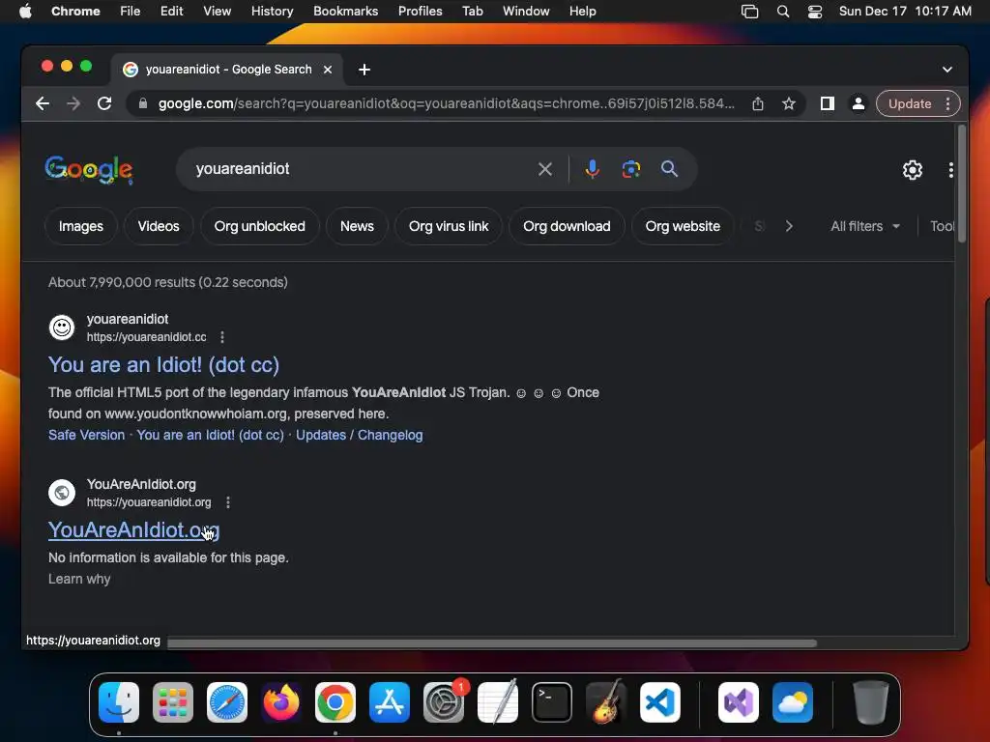Image resolution: width=990 pixels, height=742 pixels.
Task: Open Spotlight search in menu bar
Action: pyautogui.click(x=783, y=12)
